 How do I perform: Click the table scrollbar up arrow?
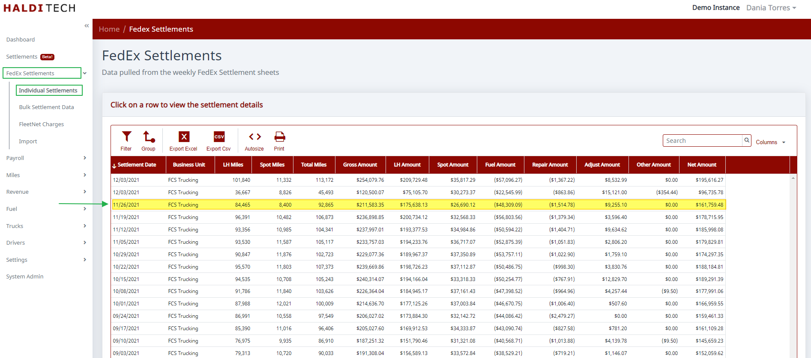point(793,178)
